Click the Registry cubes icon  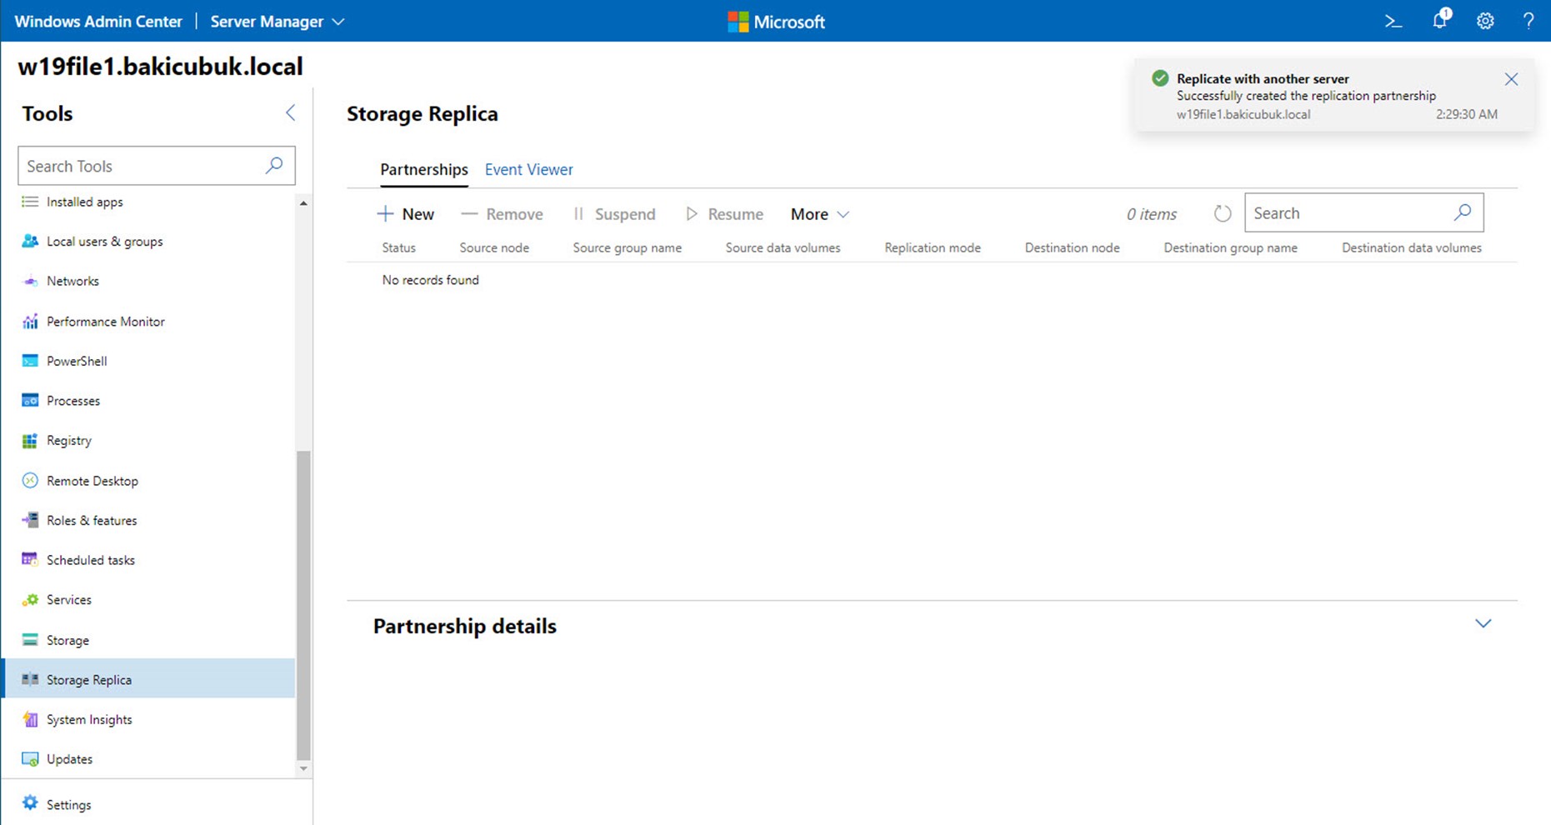[x=30, y=441]
